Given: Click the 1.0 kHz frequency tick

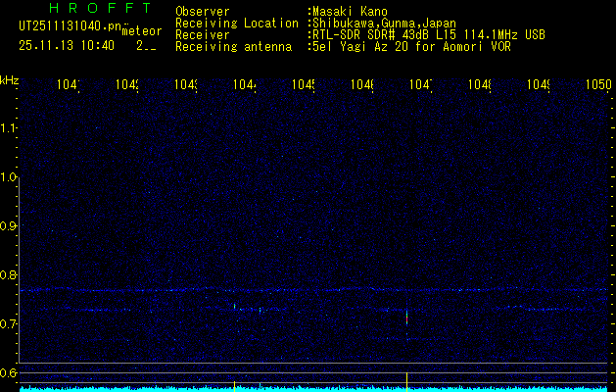Looking at the screenshot, I should click(x=9, y=177).
